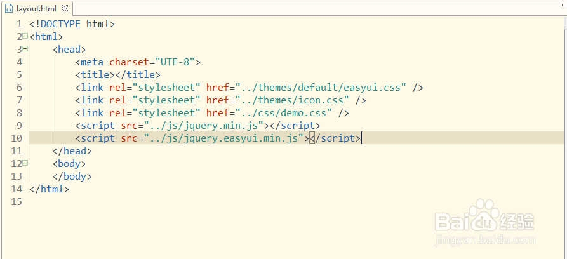Click the link tag name on line 8

pyautogui.click(x=92, y=113)
